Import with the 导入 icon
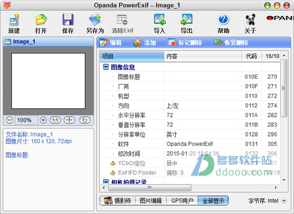The image size is (294, 214). pyautogui.click(x=159, y=20)
